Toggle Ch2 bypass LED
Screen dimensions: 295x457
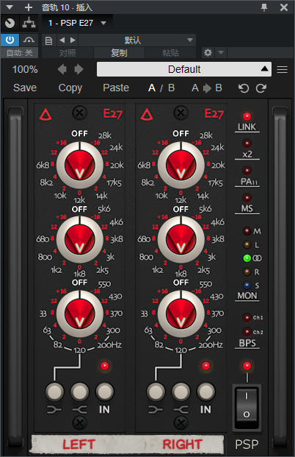(x=247, y=332)
